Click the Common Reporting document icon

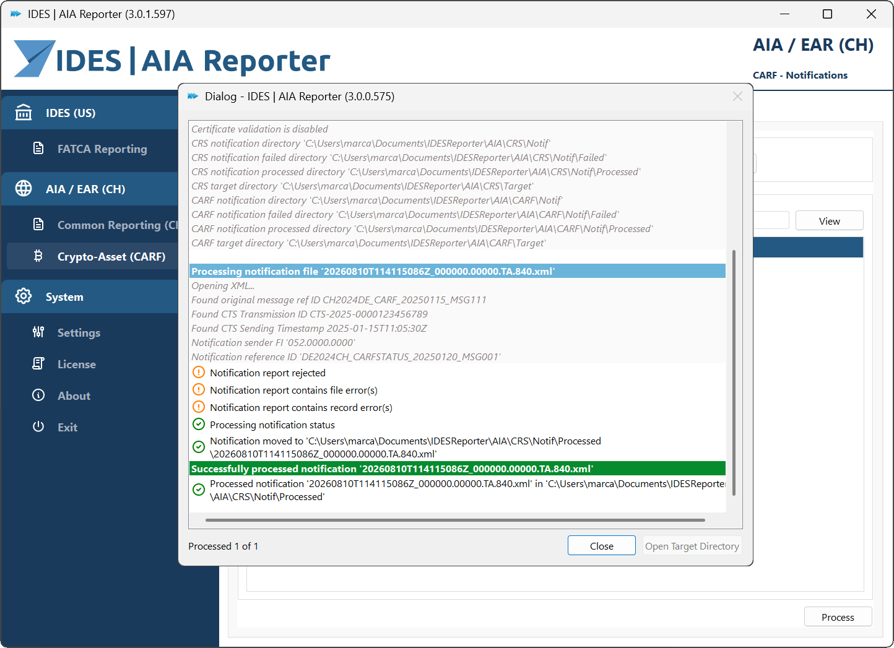pos(38,225)
